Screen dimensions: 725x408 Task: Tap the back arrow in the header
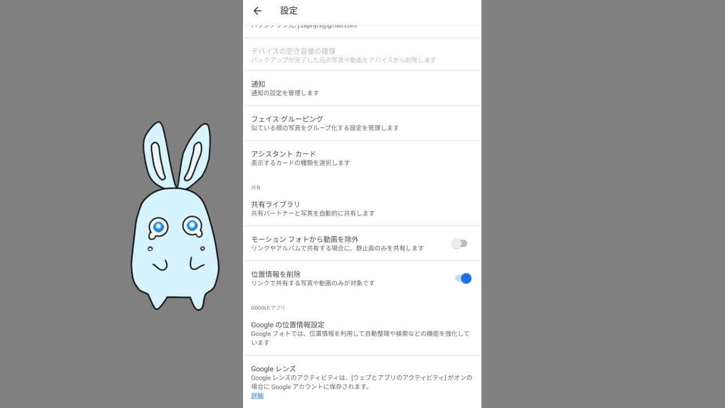(258, 11)
